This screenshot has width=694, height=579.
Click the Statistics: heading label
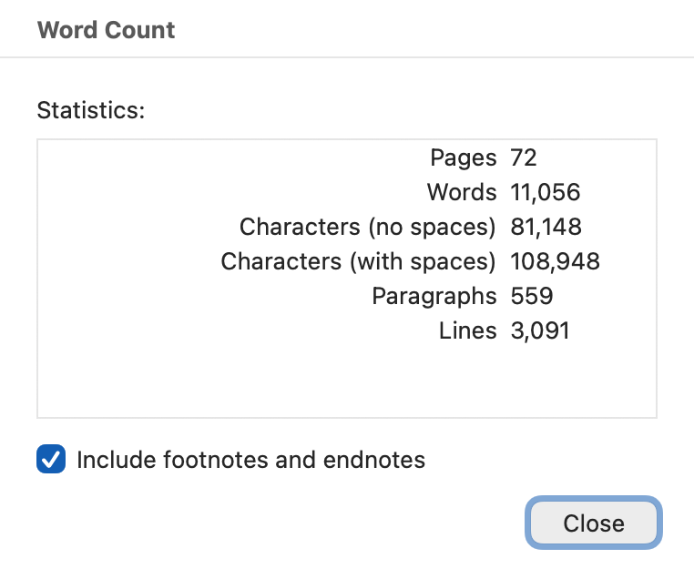coord(90,111)
